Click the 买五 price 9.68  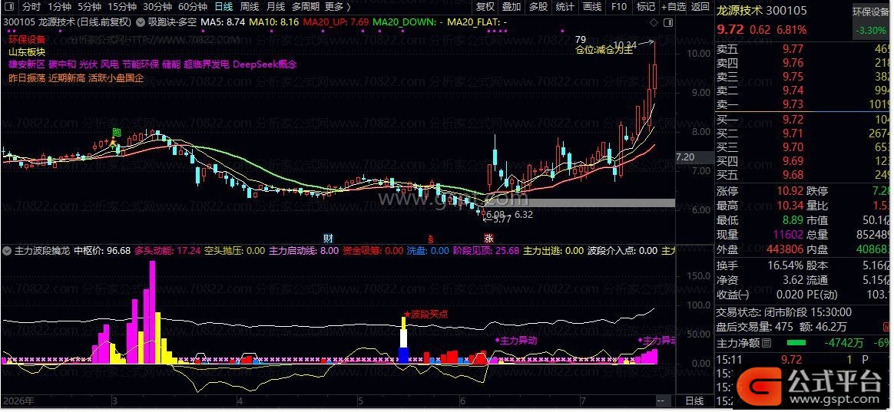tap(793, 174)
